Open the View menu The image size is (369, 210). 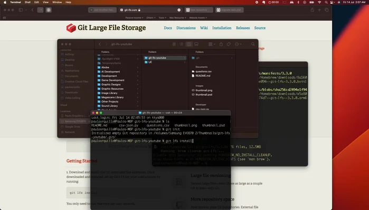click(x=45, y=2)
